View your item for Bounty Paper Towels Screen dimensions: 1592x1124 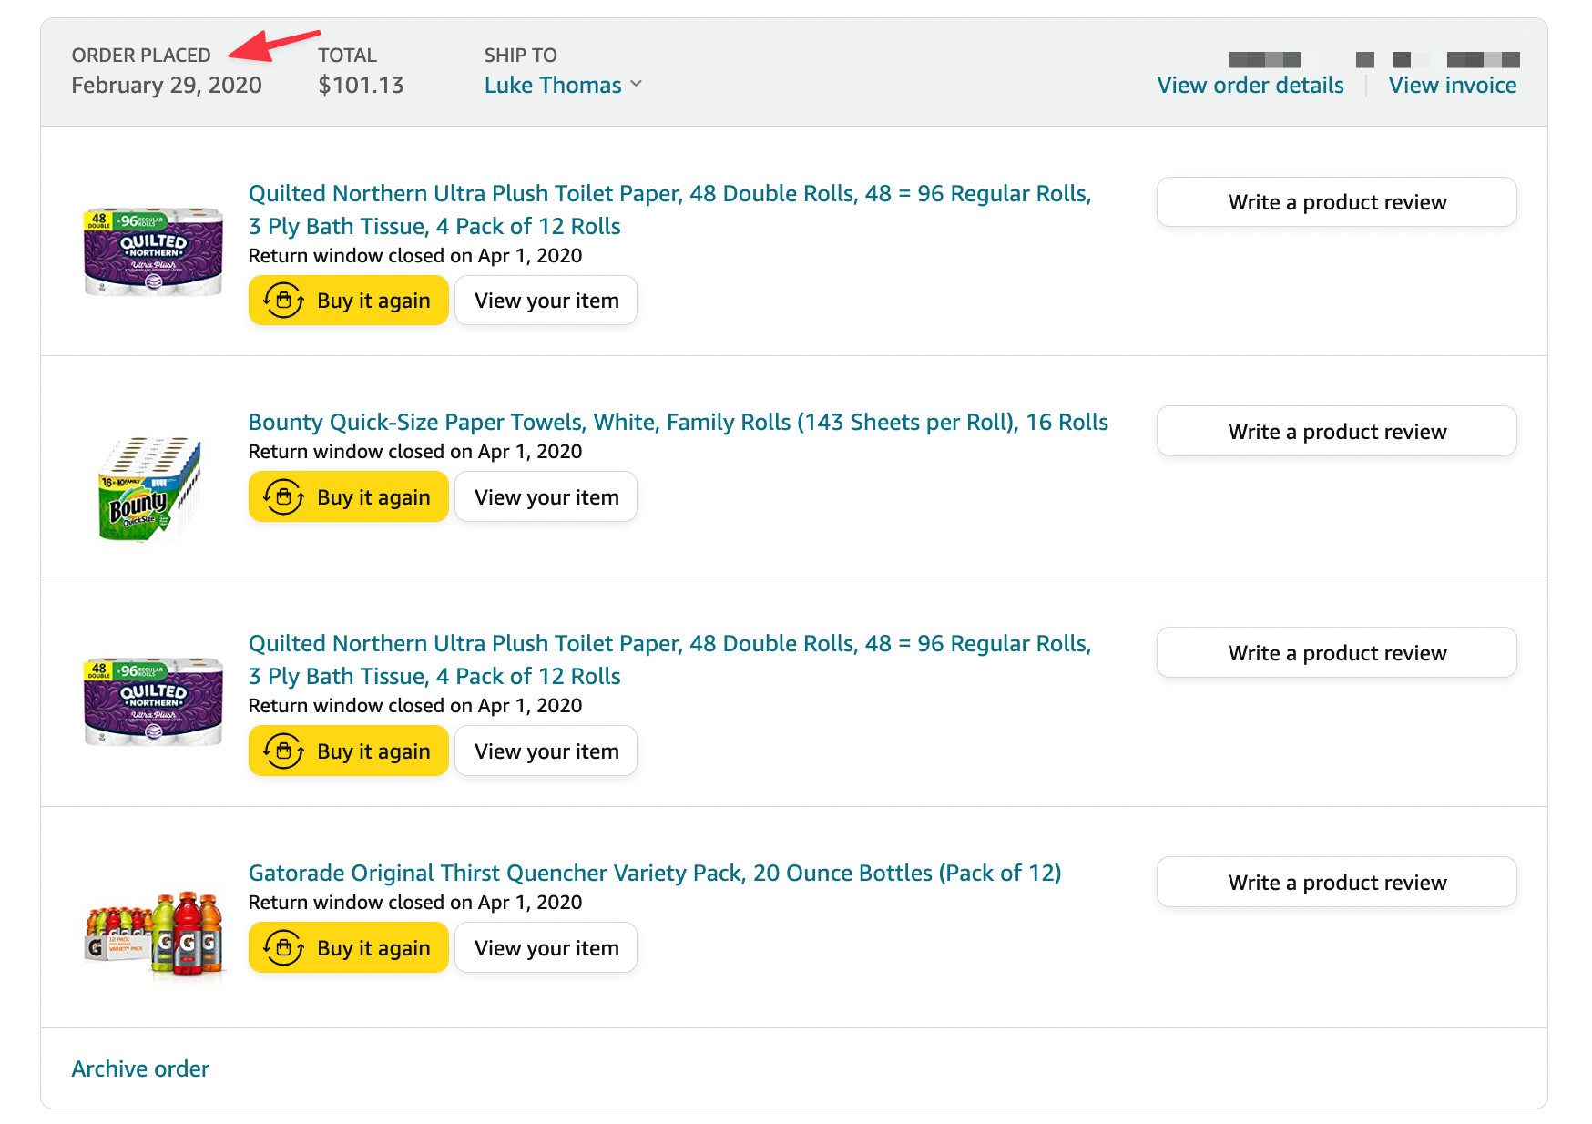click(x=546, y=497)
